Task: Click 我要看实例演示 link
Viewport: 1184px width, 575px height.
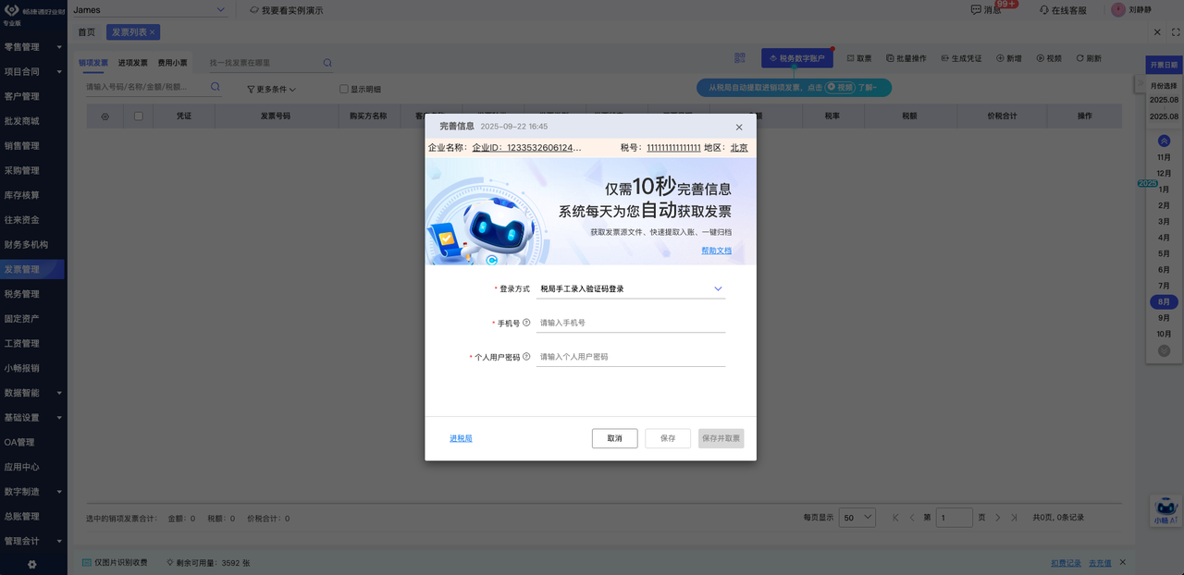Action: click(287, 10)
